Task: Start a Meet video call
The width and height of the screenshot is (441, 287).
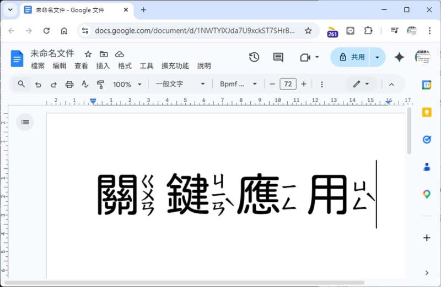Action: [x=305, y=58]
